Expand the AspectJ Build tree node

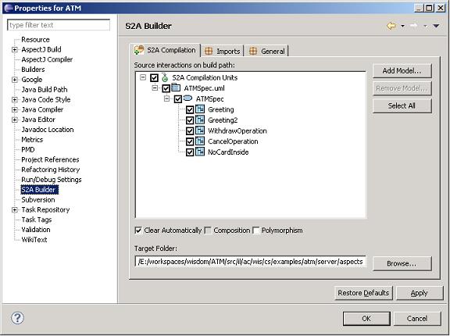(15, 50)
